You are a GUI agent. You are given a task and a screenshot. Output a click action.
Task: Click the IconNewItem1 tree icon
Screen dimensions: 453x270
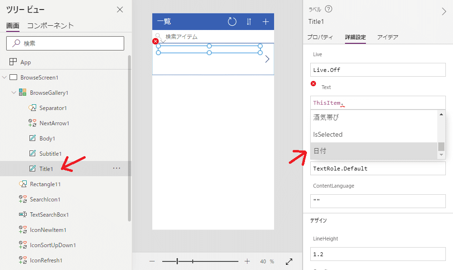(x=23, y=230)
